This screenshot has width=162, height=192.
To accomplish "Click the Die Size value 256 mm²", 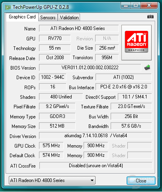I will pos(107,48).
